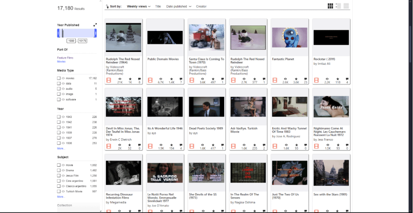Open Il Sacrificio Delle Vergini thumbnail
Image resolution: width=413 pixels, height=213 pixels.
[165, 173]
